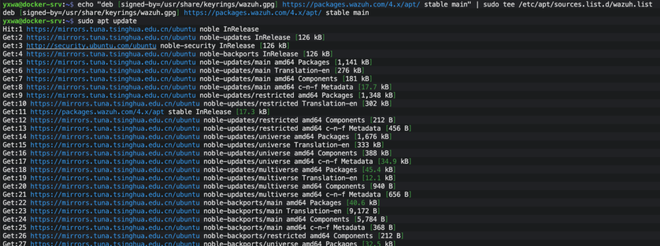Click 'noble InRelease' on the Hit:1 line
Screen dimensions: 660x246
(x=229, y=30)
